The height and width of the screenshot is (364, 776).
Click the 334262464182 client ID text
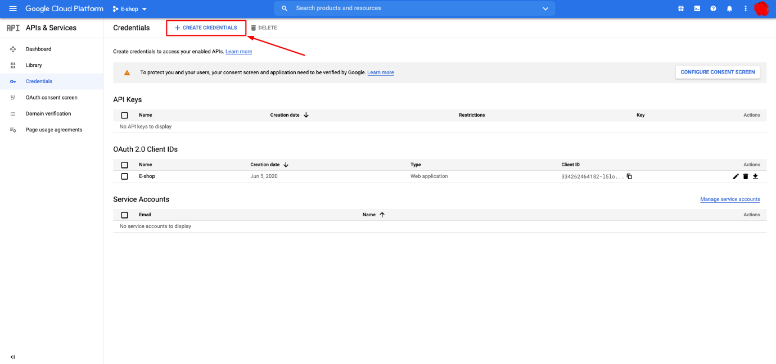pos(593,176)
